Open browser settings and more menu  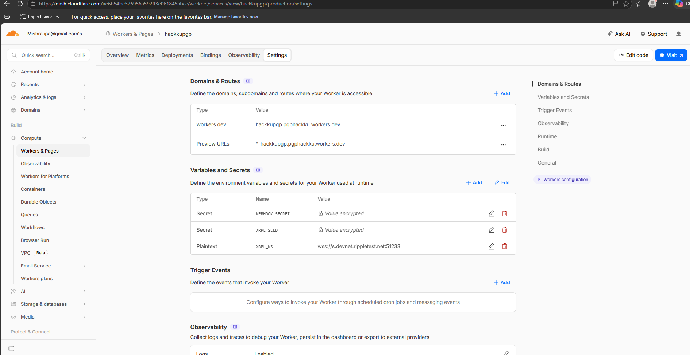point(666,4)
